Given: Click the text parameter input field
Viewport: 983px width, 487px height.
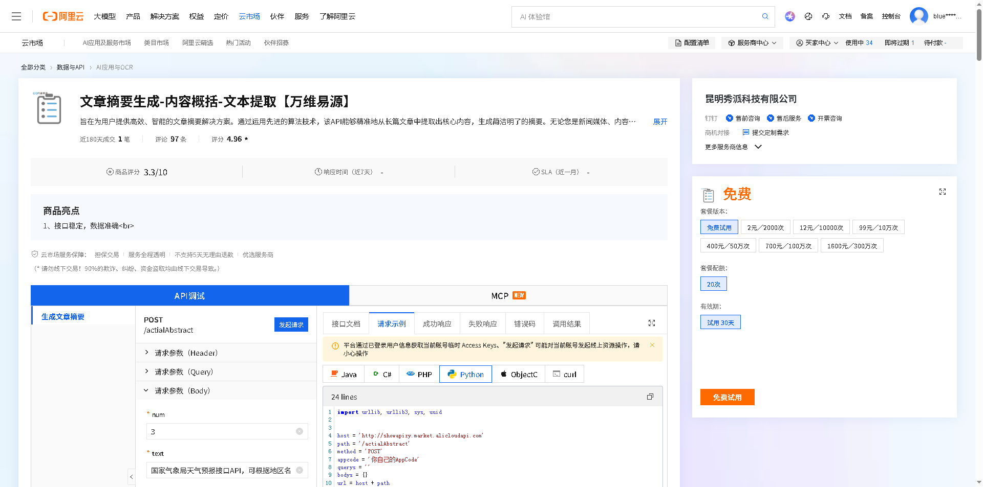Looking at the screenshot, I should [x=227, y=470].
